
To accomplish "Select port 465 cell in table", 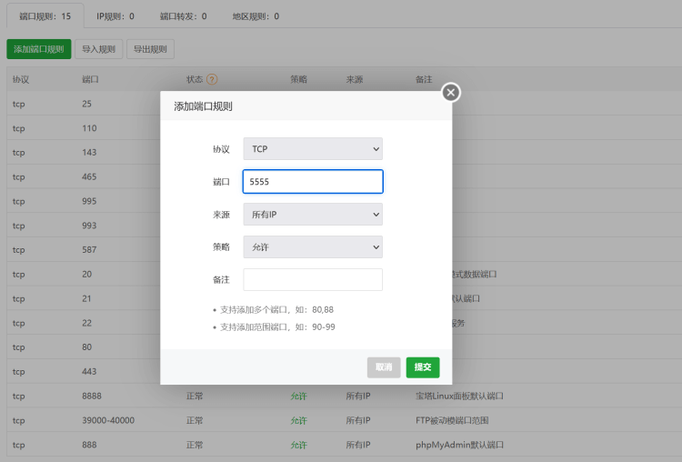I will click(x=89, y=176).
